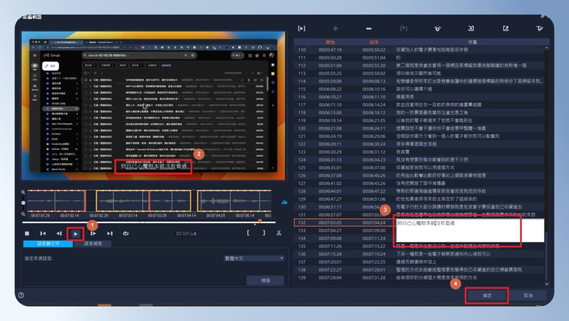The height and width of the screenshot is (321, 569).
Task: Step back one frame
Action: [59, 233]
